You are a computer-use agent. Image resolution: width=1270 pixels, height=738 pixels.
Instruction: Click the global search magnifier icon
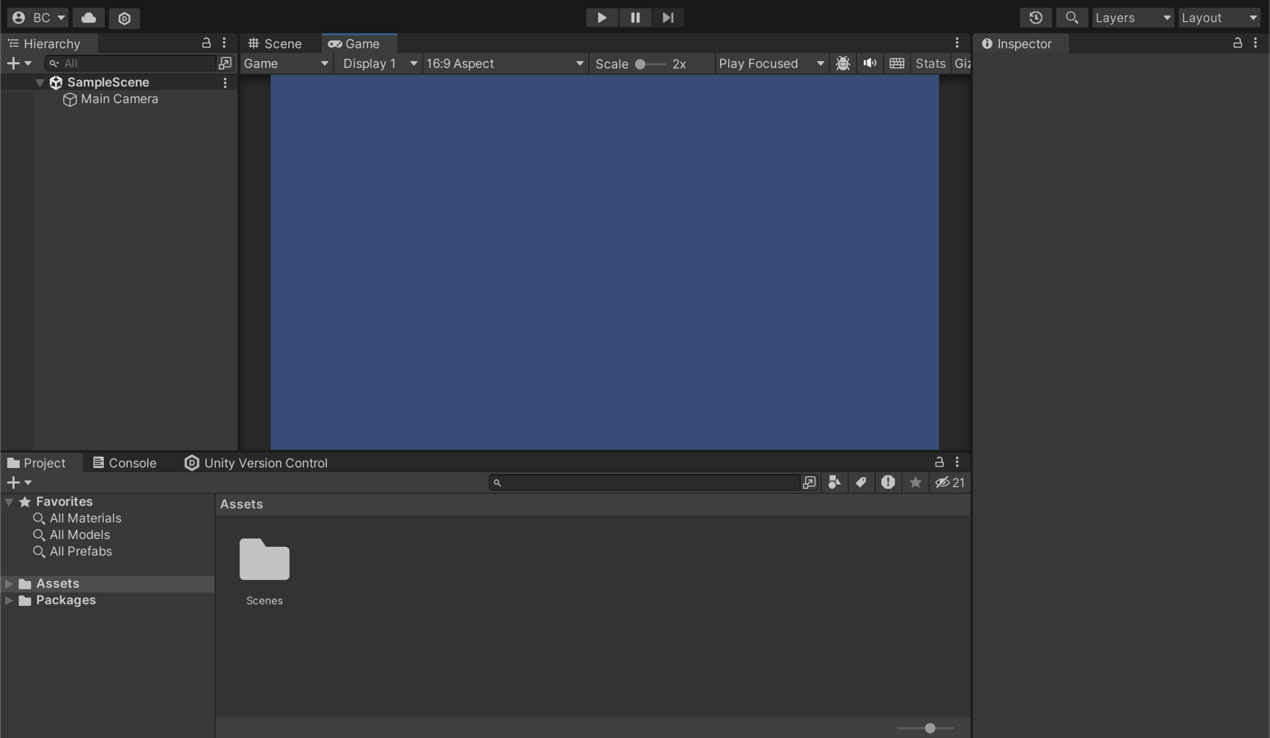pos(1071,17)
